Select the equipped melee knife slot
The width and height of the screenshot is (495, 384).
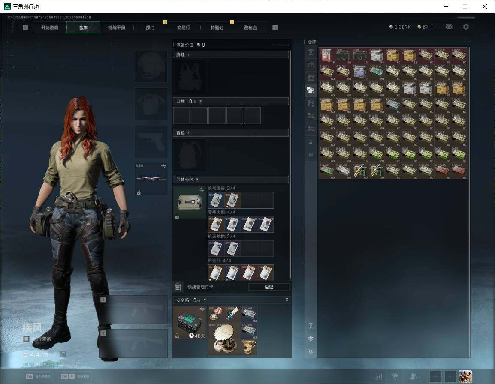[151, 179]
